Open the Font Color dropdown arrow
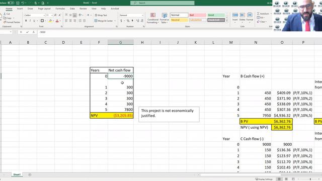The width and height of the screenshot is (322, 181). [x=60, y=21]
